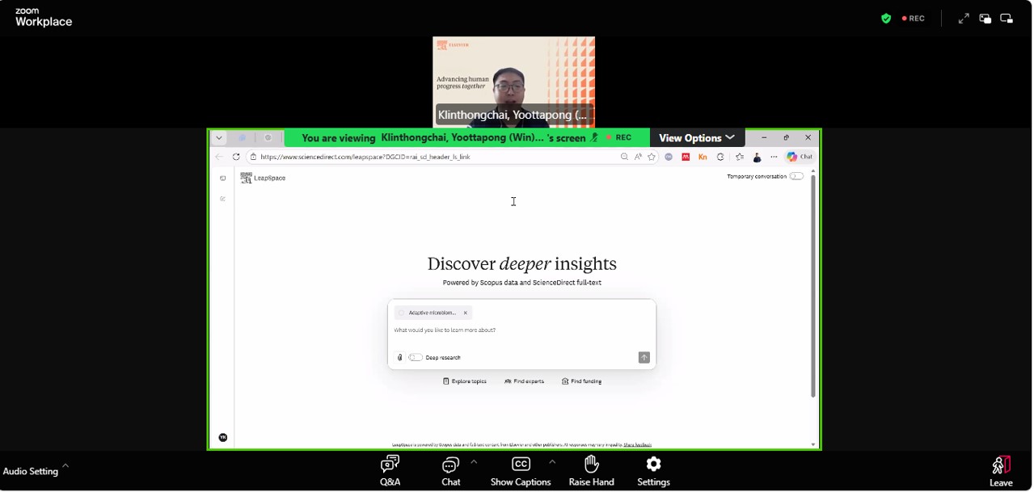Leave the Zoom meeting
1034x492 pixels.
tap(1001, 471)
